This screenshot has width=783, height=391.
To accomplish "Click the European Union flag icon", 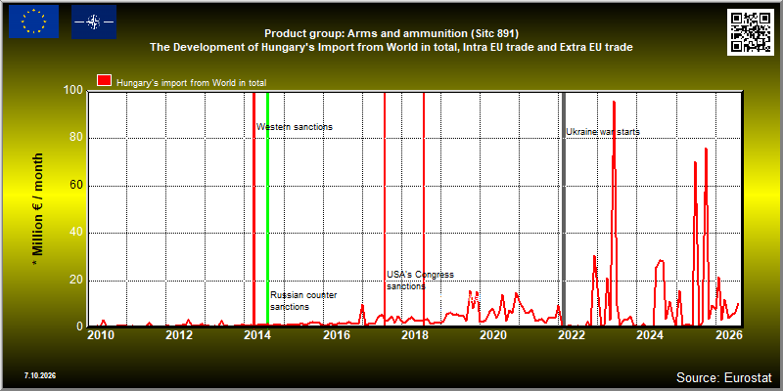I will click(x=33, y=22).
